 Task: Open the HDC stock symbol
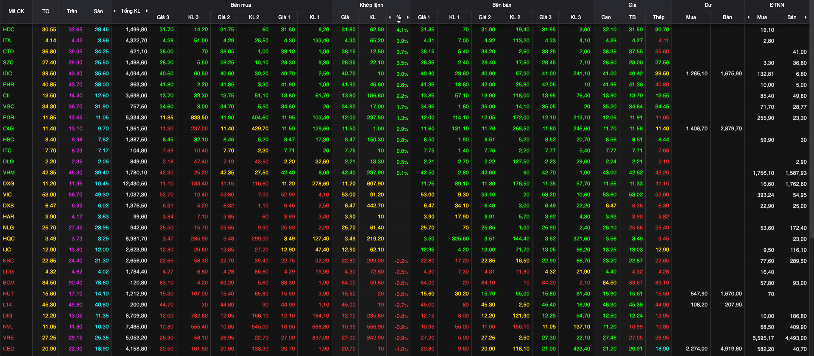click(8, 30)
